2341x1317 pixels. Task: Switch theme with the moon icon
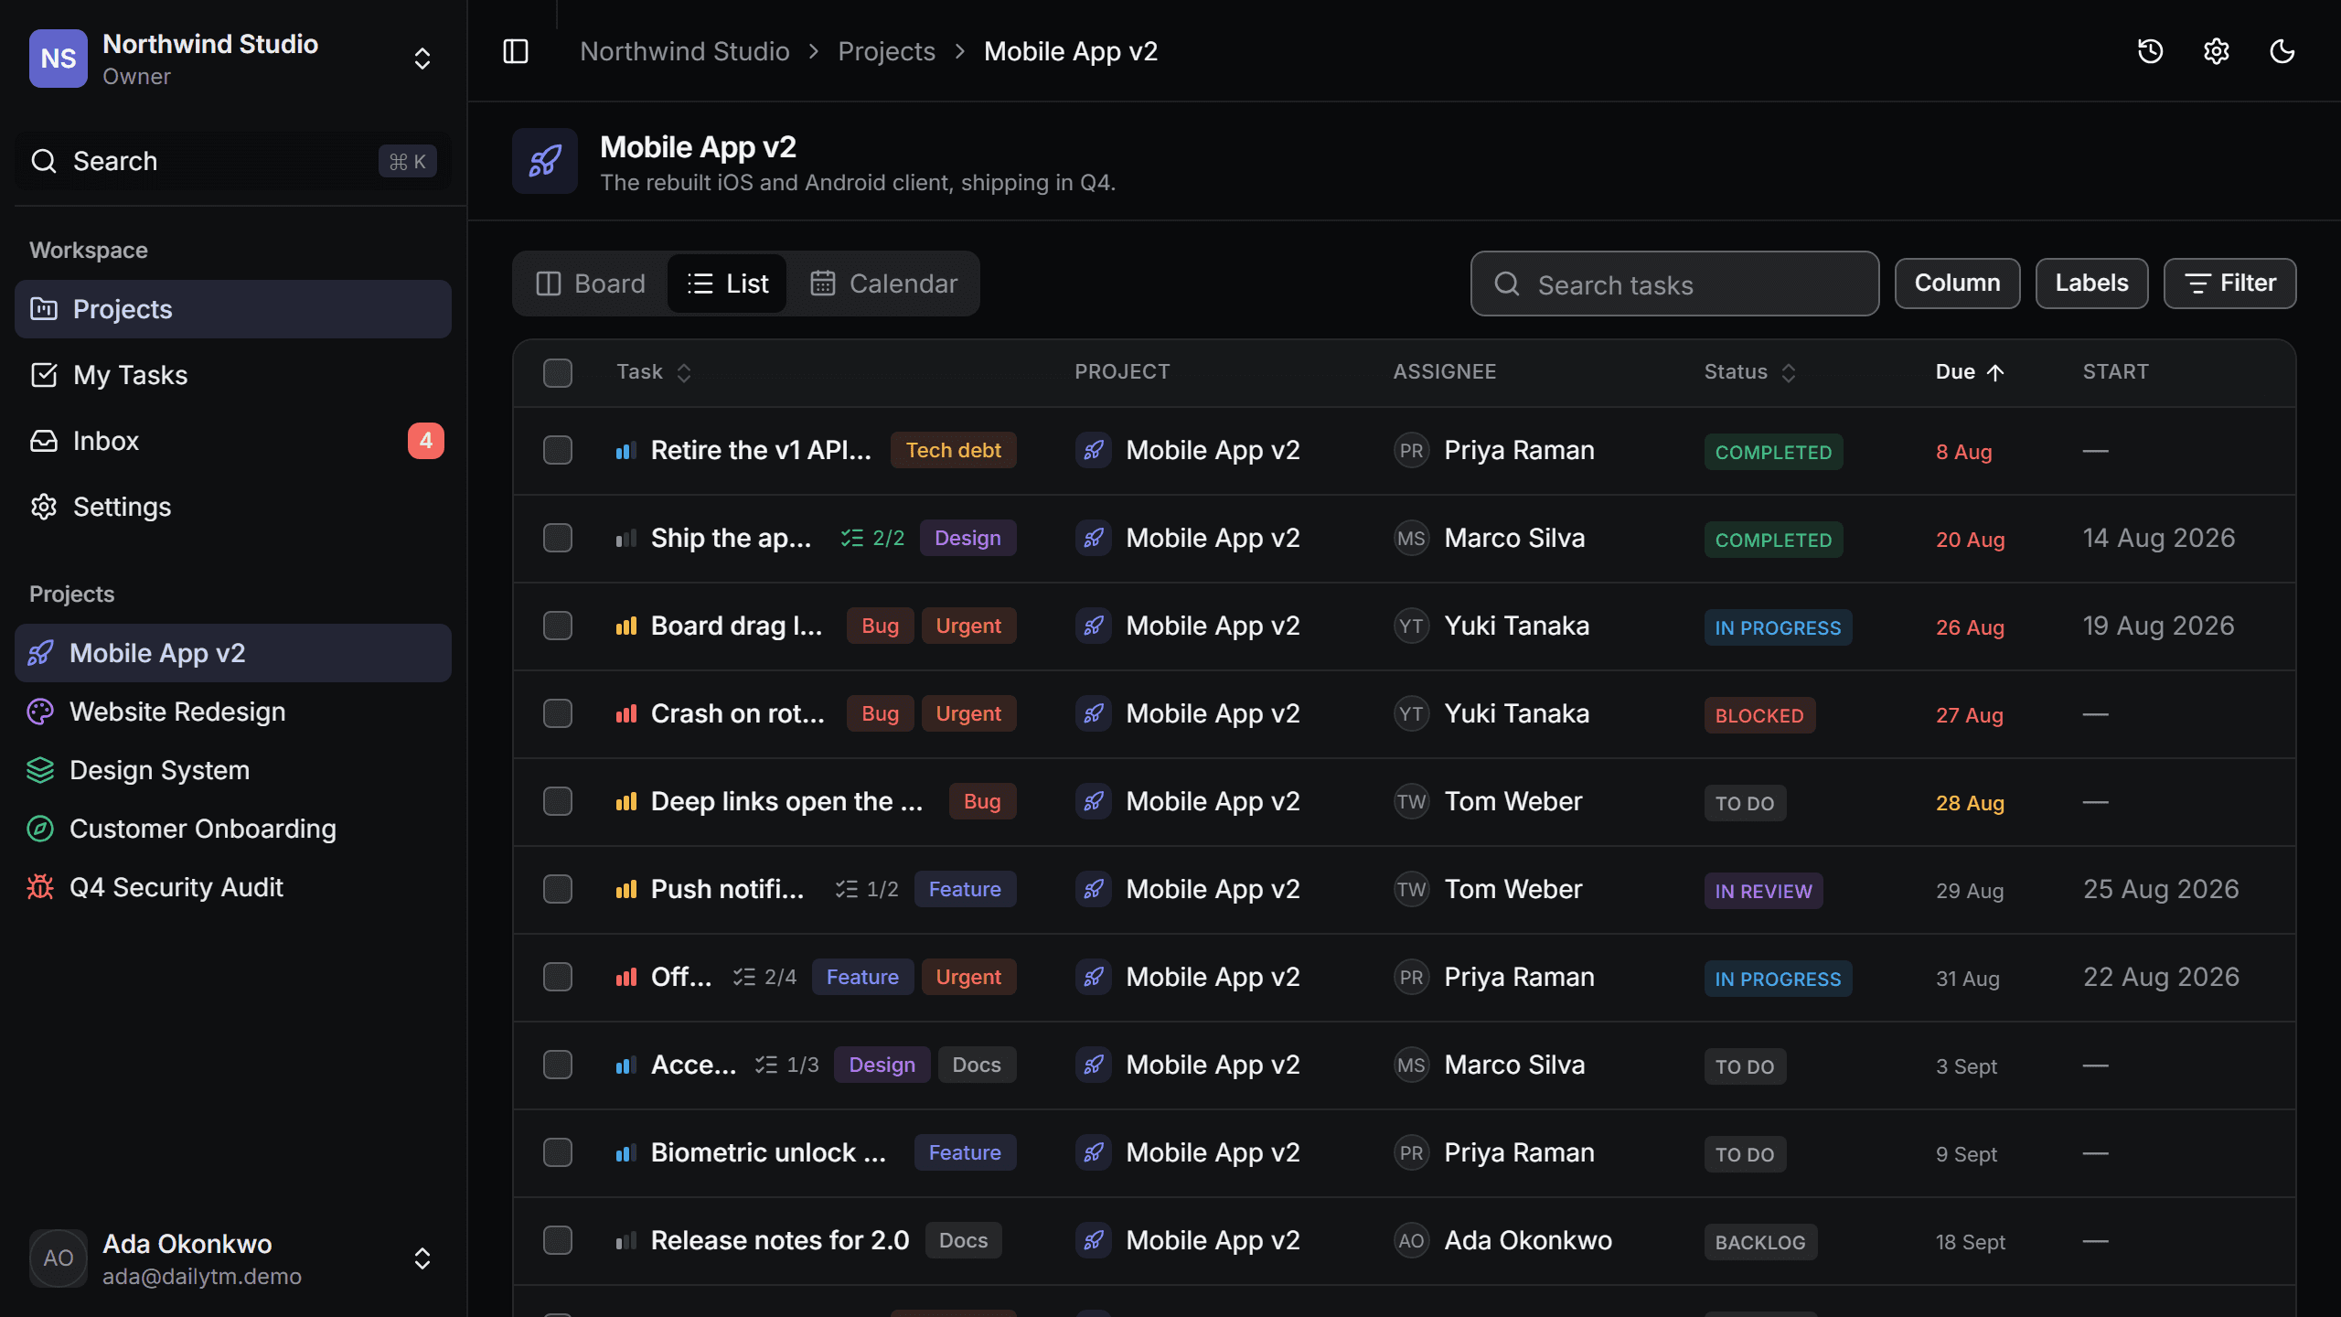pyautogui.click(x=2282, y=51)
